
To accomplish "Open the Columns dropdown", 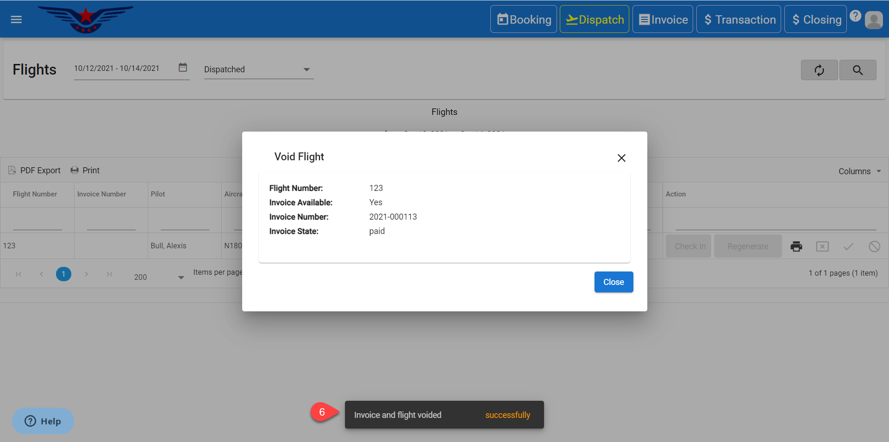I will tap(859, 171).
